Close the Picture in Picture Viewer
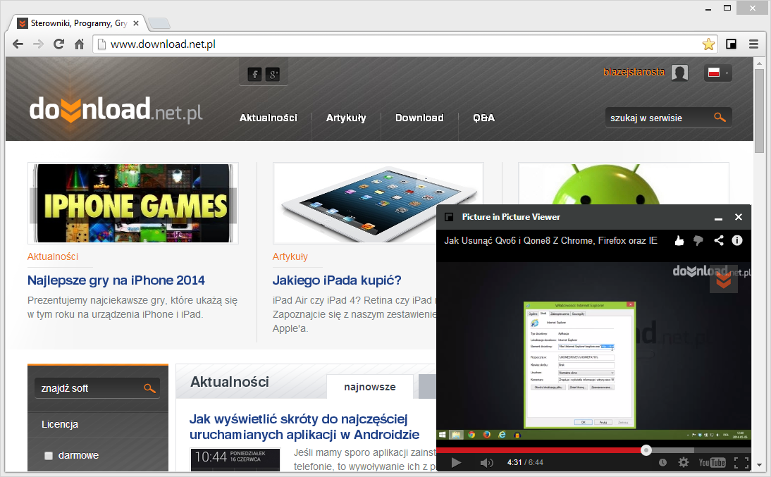Screen dimensions: 771x477 (x=738, y=217)
